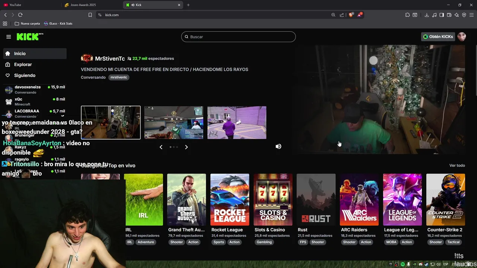477x268 pixels.
Task: Open the Nueva carpeta bookmark folder
Action: click(27, 23)
